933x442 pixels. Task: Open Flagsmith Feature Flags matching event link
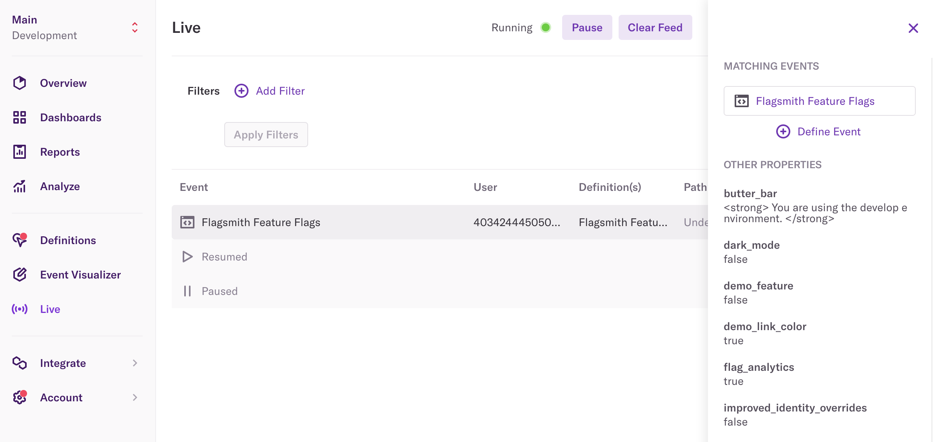(815, 101)
